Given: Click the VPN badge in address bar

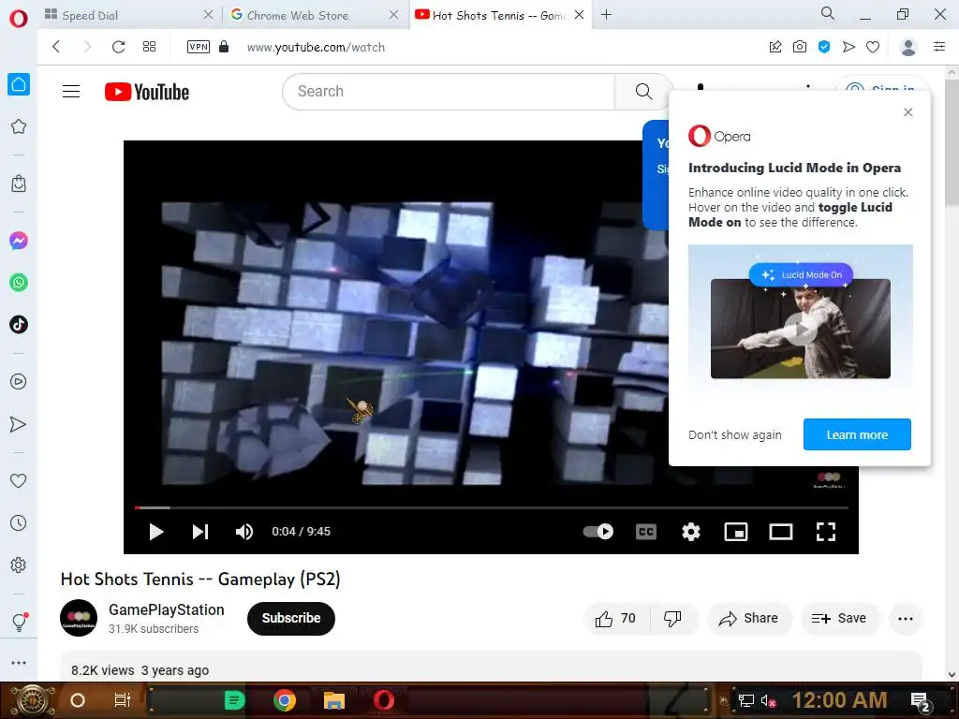Looking at the screenshot, I should [199, 47].
